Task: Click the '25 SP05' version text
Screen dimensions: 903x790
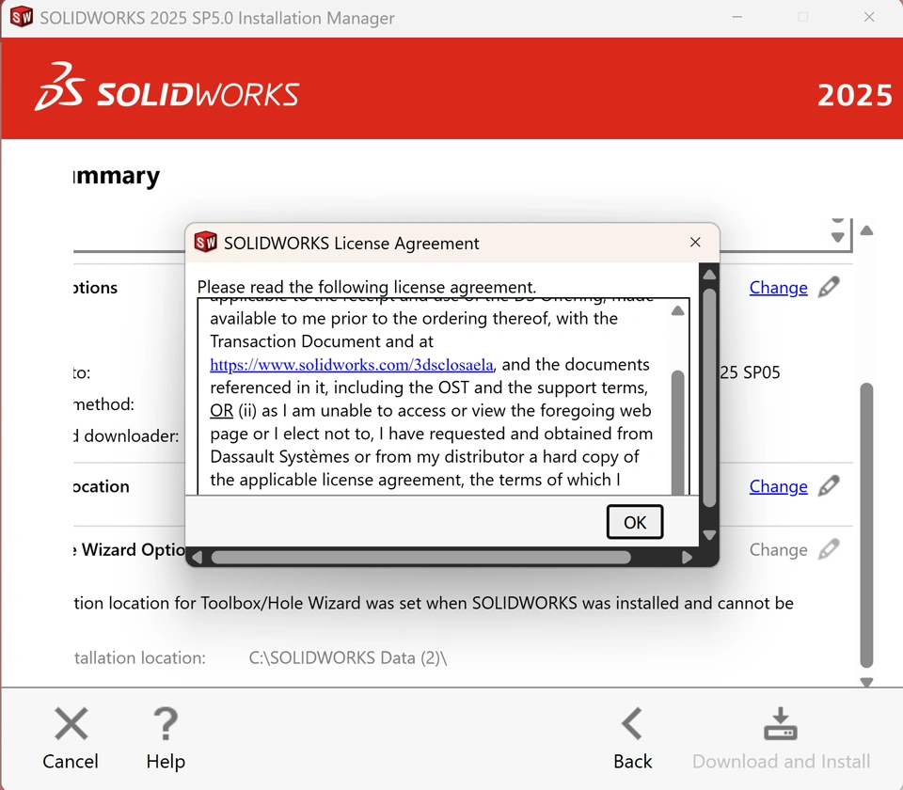Action: click(x=750, y=372)
